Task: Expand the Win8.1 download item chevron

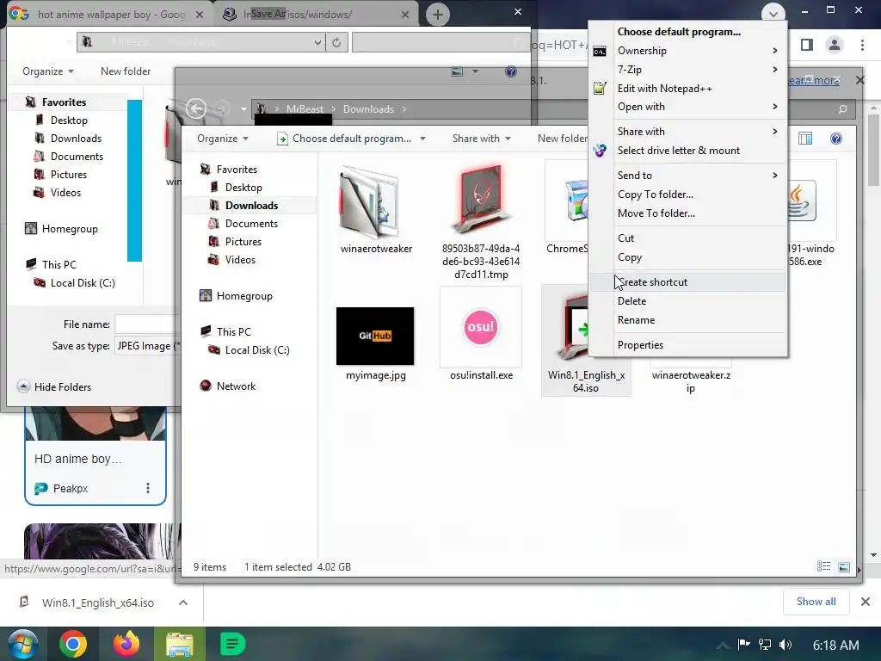Action: tap(183, 602)
